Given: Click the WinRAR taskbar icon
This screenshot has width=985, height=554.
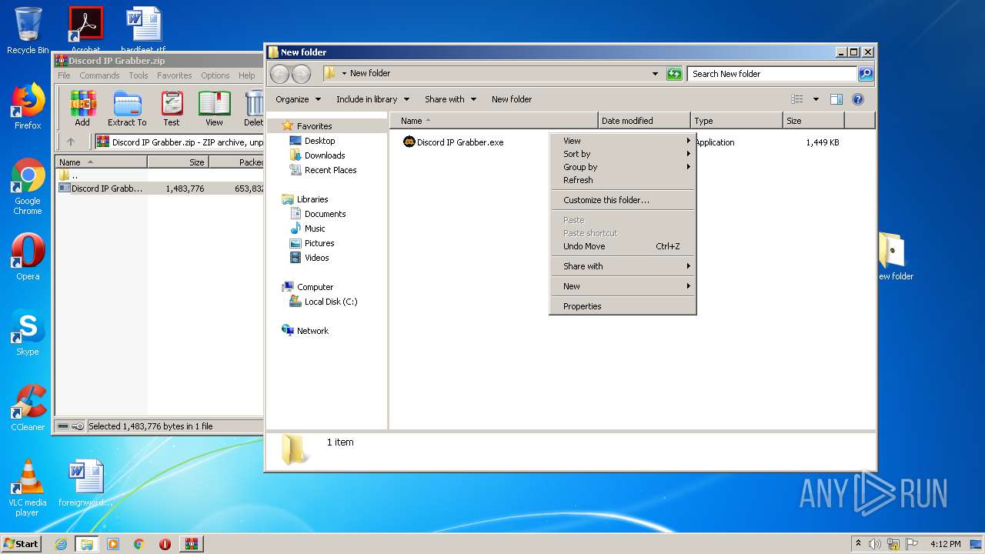Looking at the screenshot, I should (192, 544).
